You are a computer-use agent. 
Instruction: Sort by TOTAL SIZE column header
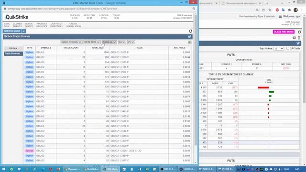coord(98,48)
